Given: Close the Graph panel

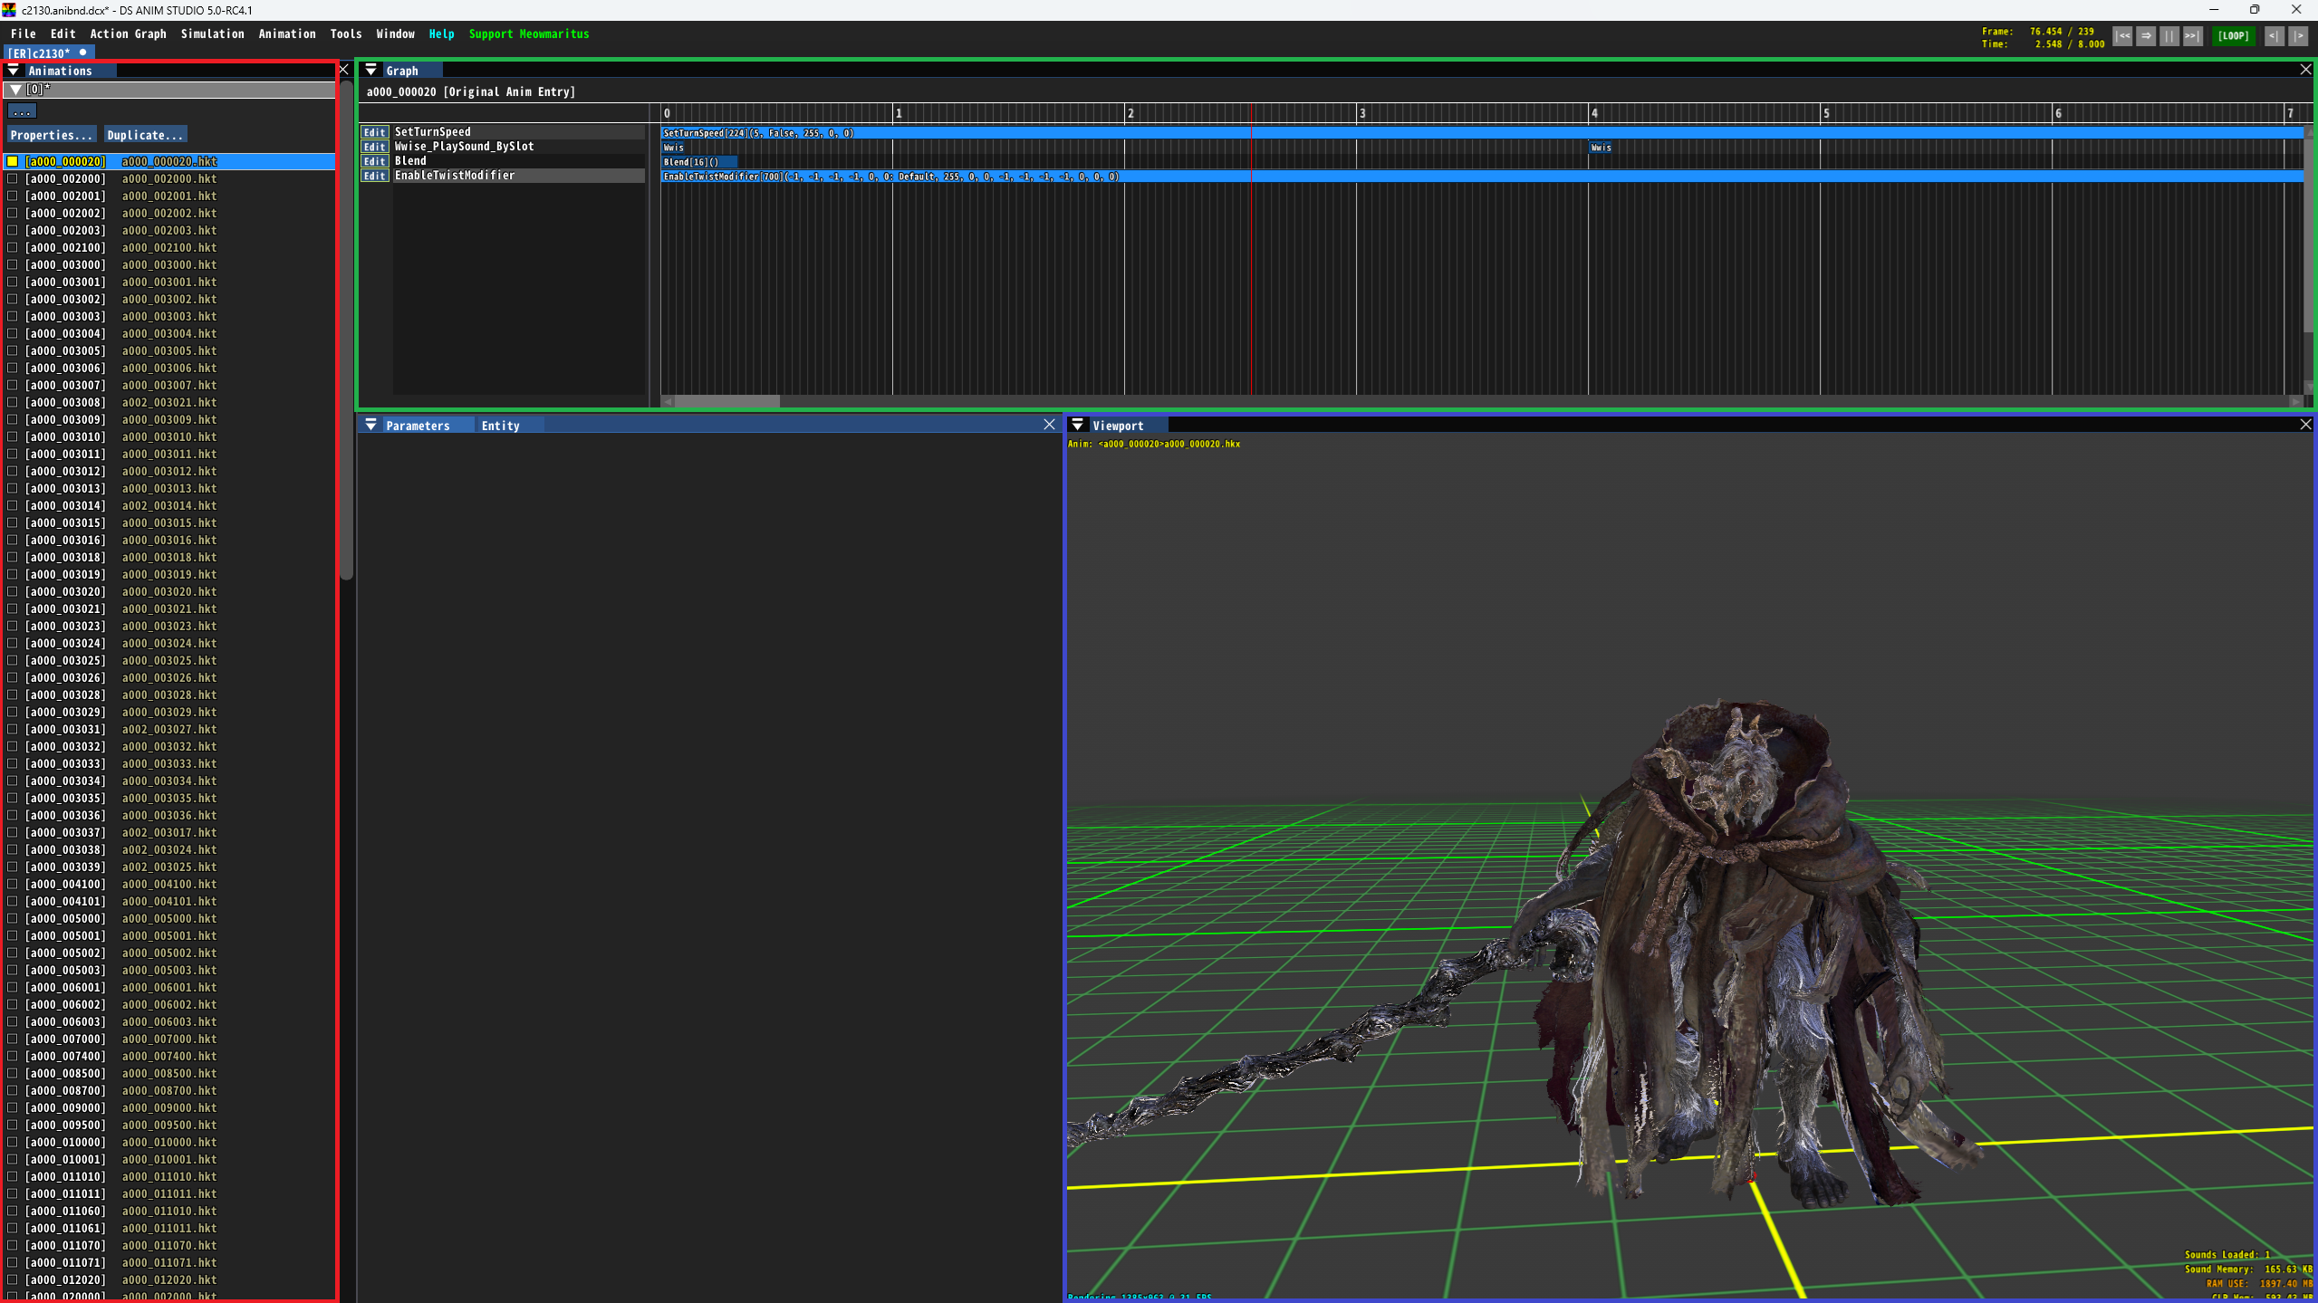Looking at the screenshot, I should (x=2305, y=70).
